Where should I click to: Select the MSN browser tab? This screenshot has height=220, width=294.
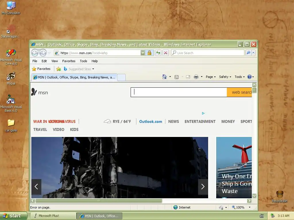74,77
